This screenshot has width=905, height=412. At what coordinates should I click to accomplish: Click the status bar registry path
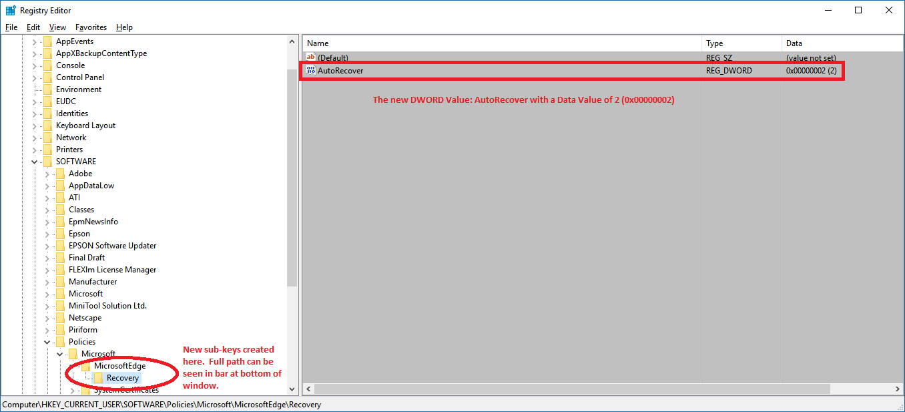coord(162,405)
